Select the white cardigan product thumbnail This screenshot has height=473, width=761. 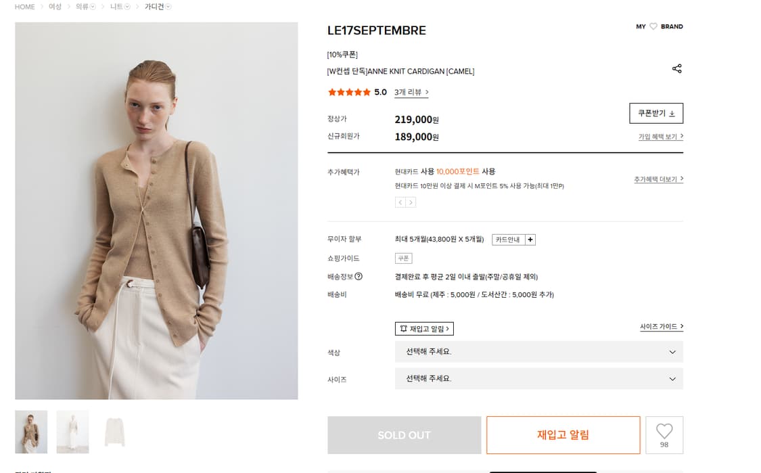point(114,432)
